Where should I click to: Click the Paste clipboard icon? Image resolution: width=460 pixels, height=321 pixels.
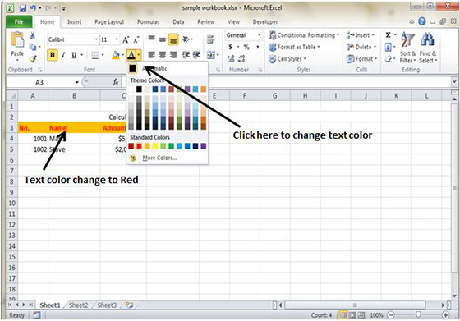pos(17,40)
